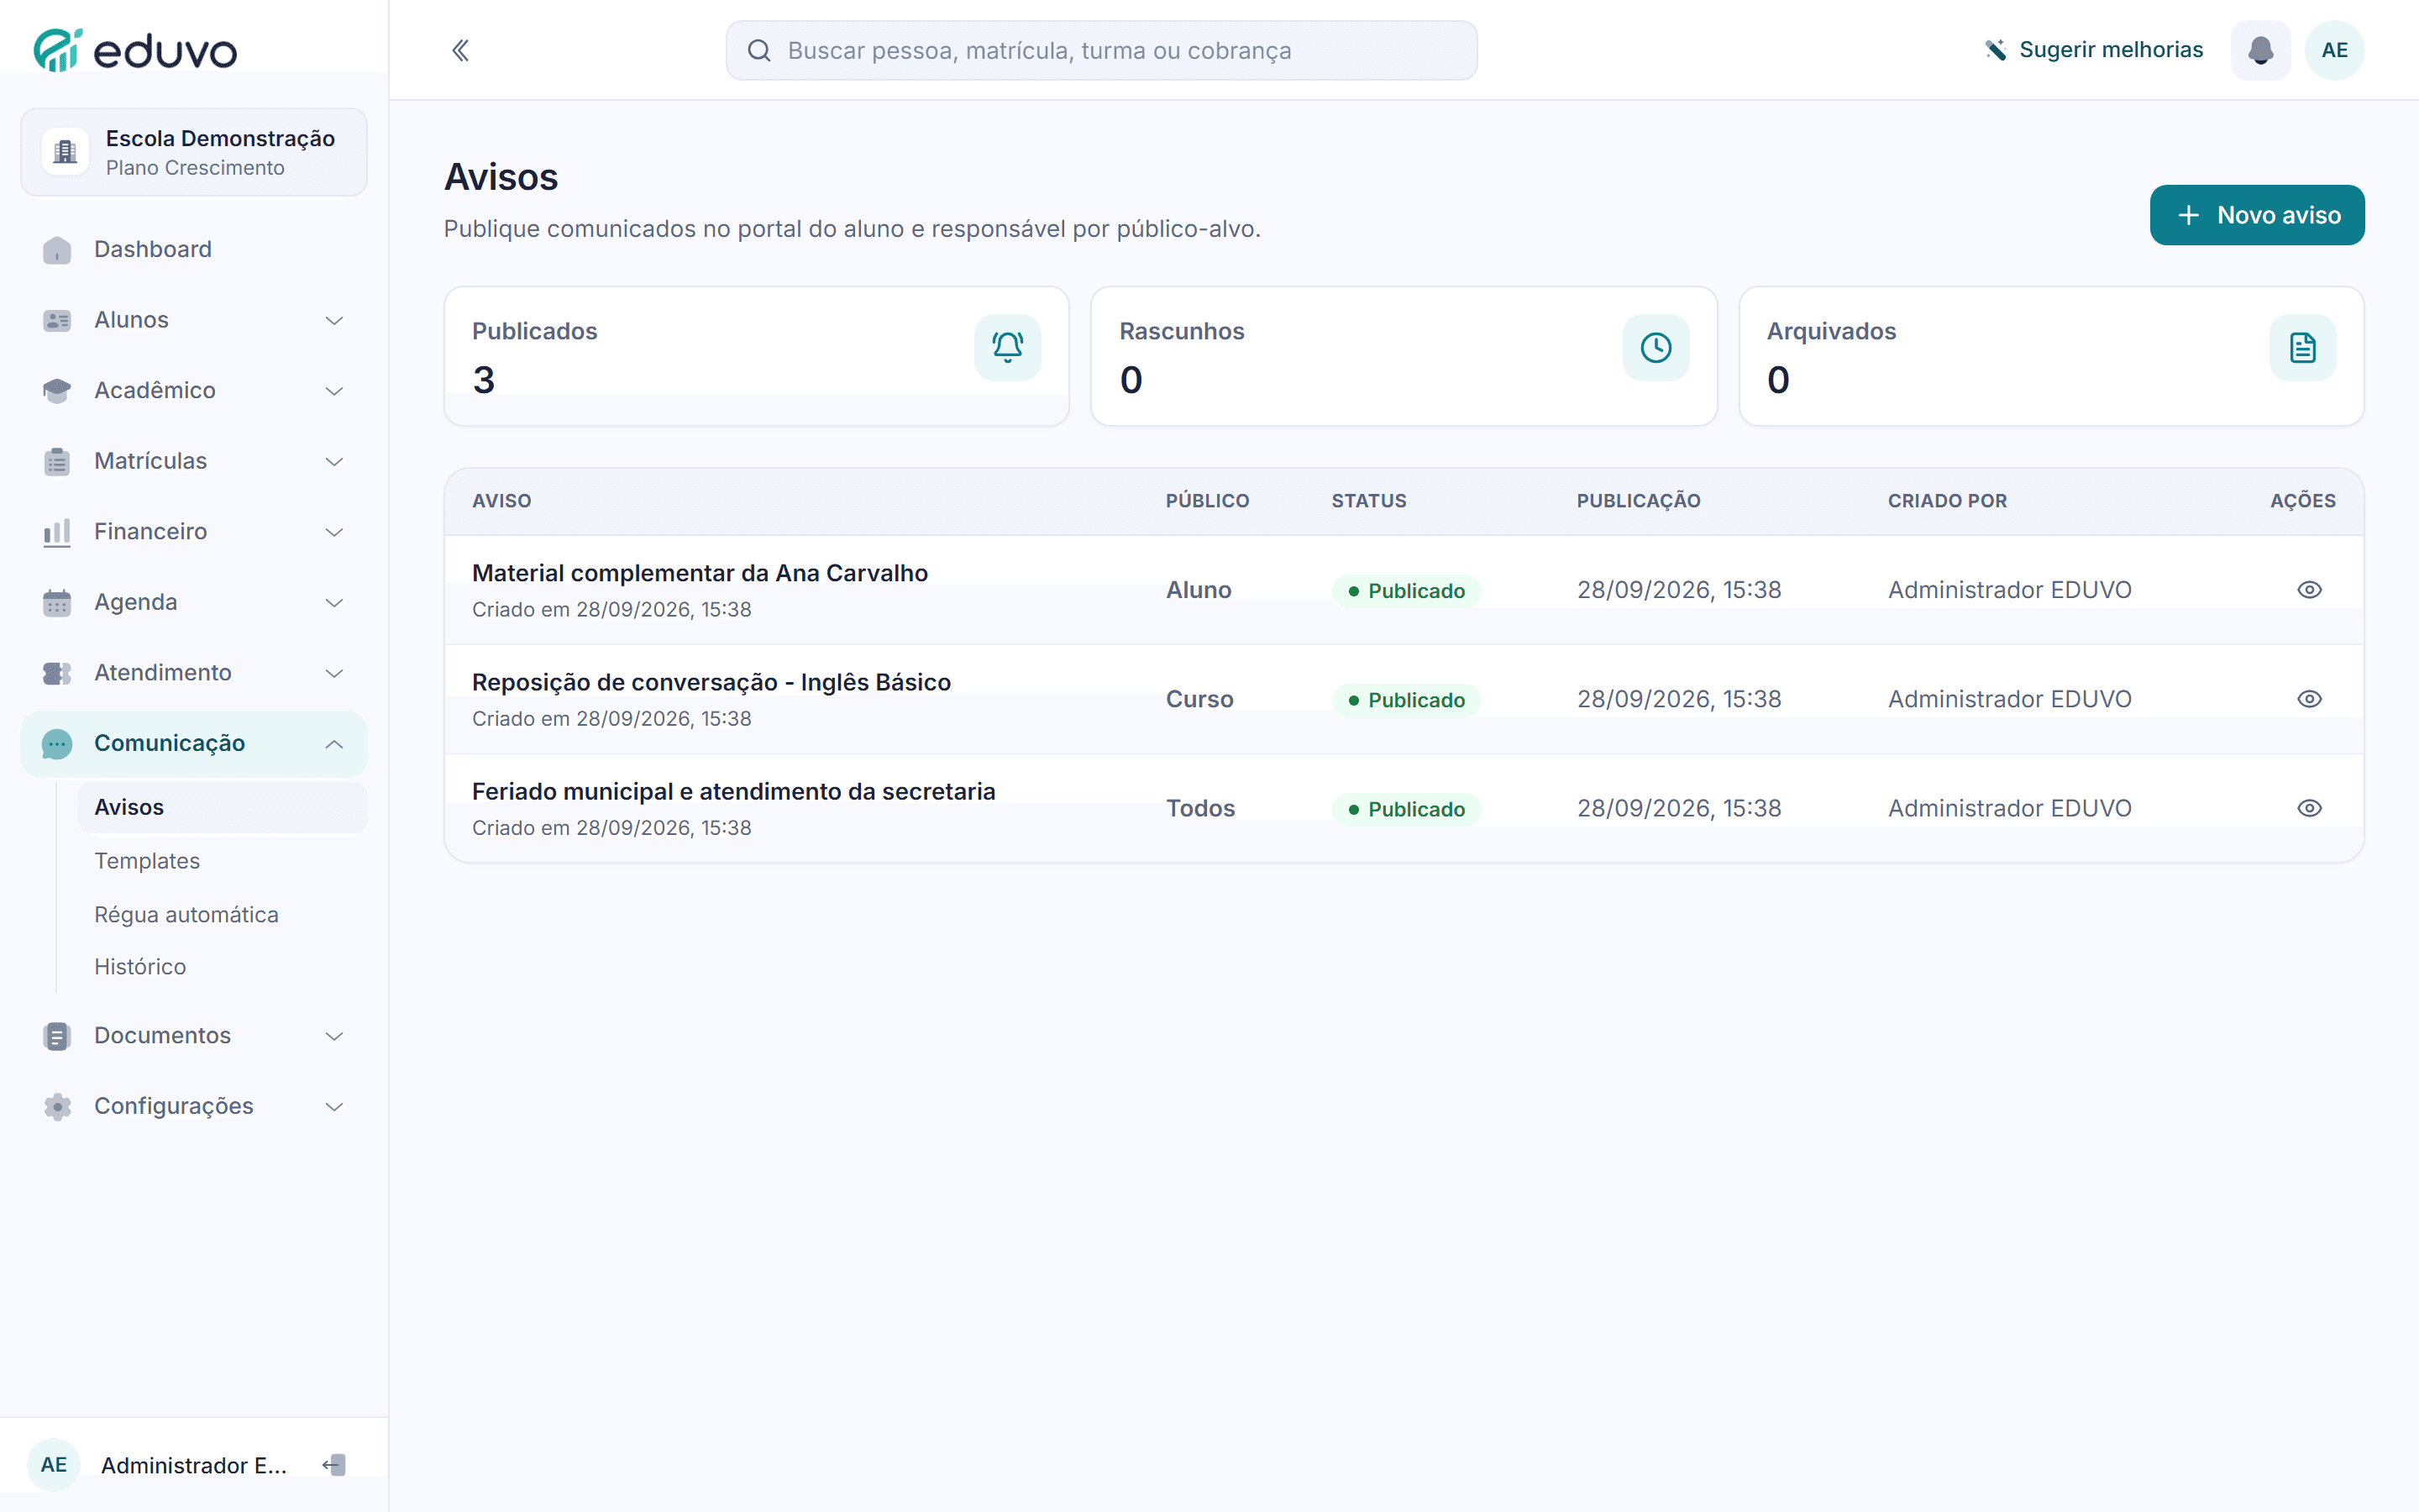Click Sugerir melhorias link
The height and width of the screenshot is (1512, 2419).
click(2092, 50)
